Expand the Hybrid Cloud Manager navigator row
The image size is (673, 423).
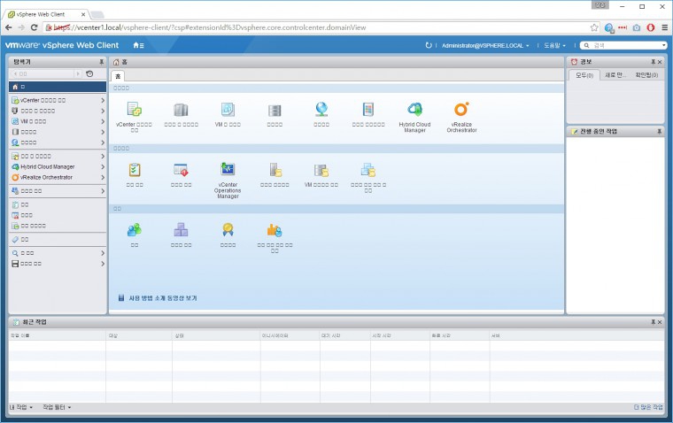[103, 166]
